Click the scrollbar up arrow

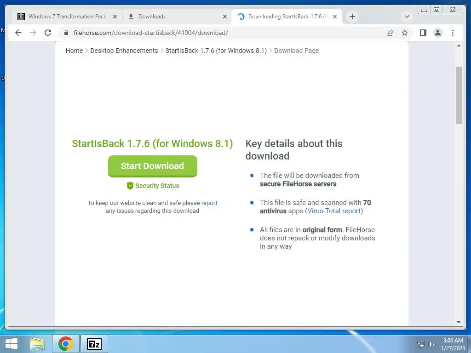pos(459,46)
